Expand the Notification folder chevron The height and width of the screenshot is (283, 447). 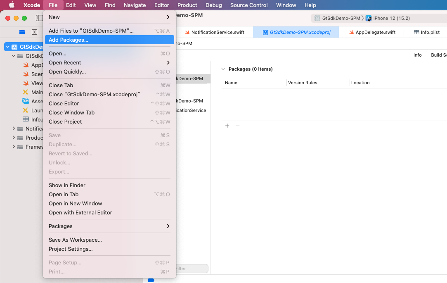(13, 128)
